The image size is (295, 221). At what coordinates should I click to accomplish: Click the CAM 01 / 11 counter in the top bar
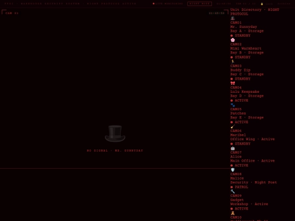(x=246, y=4)
